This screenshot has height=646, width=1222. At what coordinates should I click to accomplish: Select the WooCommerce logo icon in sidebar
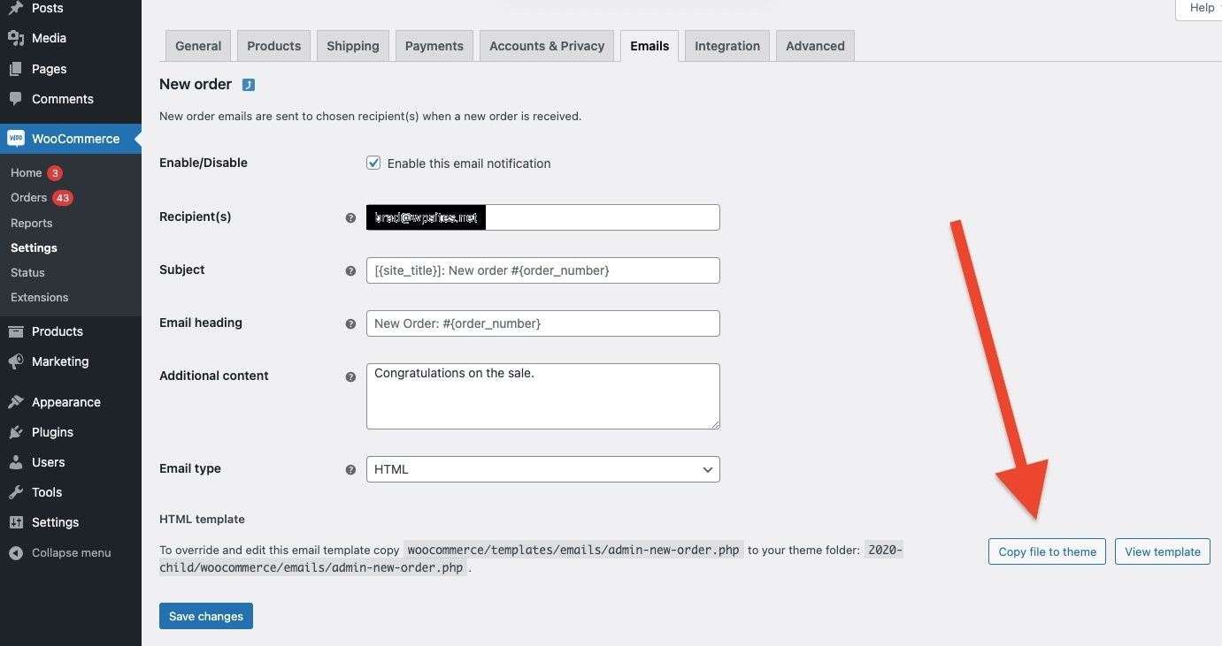15,138
